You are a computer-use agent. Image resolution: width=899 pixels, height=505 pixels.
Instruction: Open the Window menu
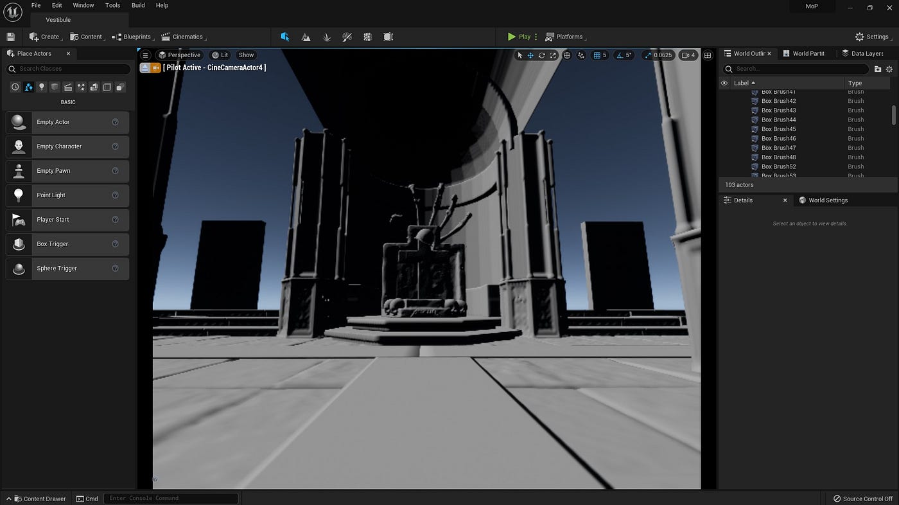[83, 5]
